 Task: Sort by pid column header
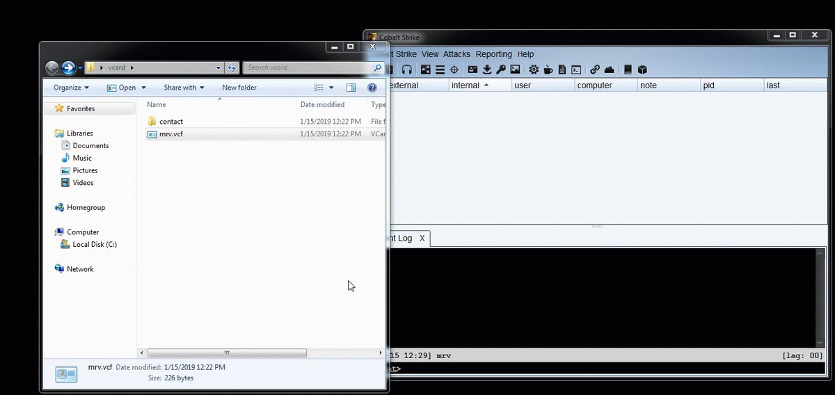[x=732, y=86]
